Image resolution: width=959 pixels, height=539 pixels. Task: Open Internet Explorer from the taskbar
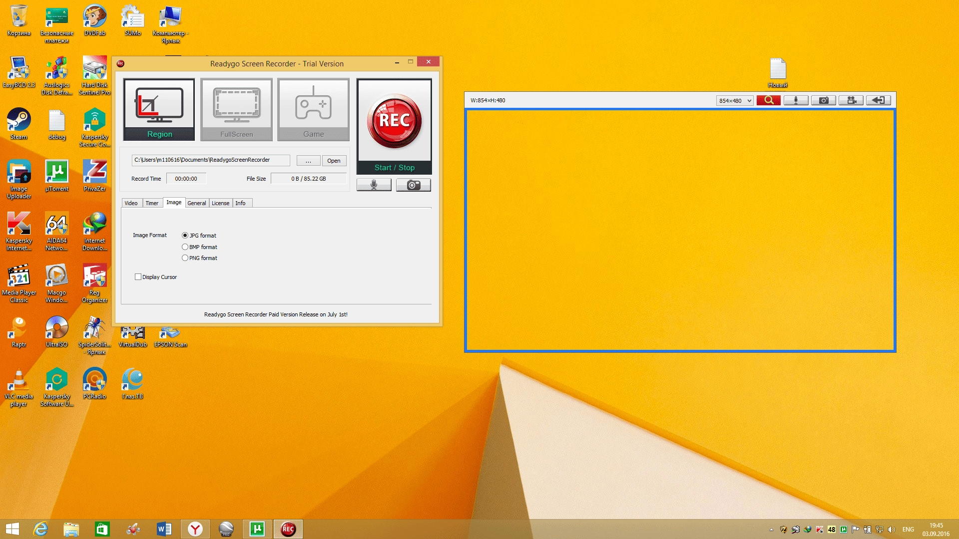pos(40,529)
